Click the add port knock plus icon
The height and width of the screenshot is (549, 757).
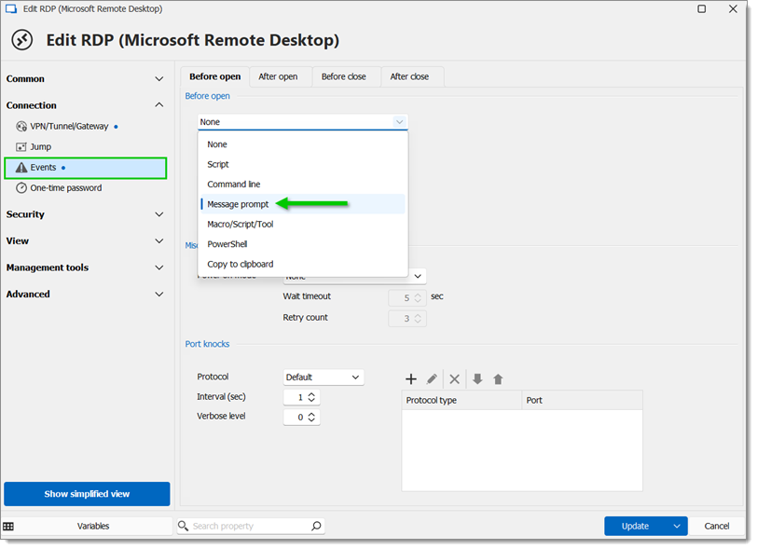(411, 379)
